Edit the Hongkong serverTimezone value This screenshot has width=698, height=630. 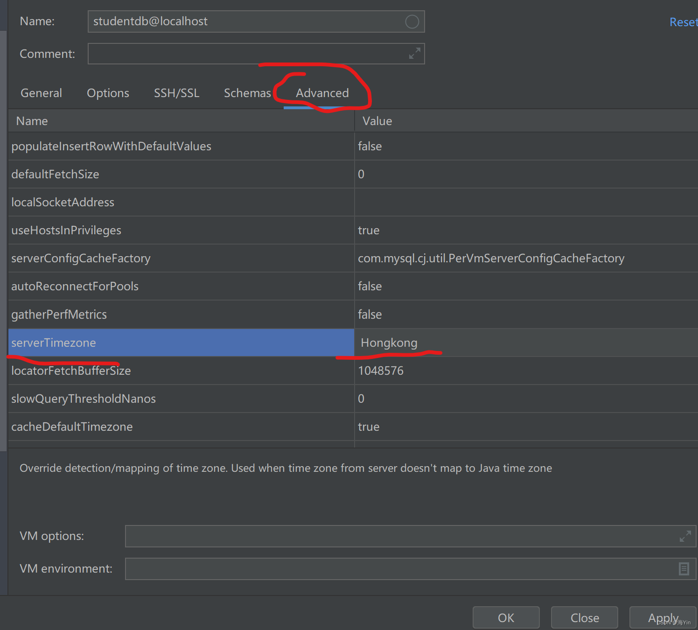pyautogui.click(x=526, y=343)
